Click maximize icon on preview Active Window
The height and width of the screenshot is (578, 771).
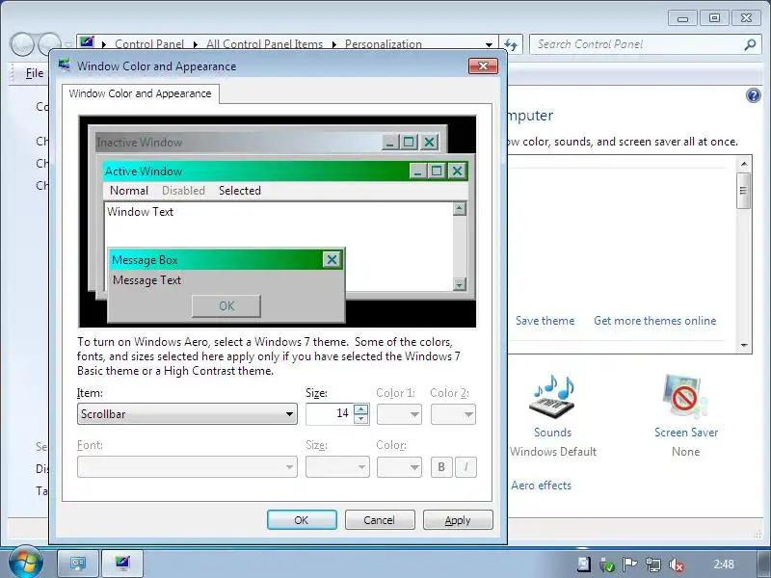[437, 171]
